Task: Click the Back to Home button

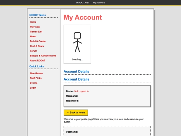Action: coord(76,112)
